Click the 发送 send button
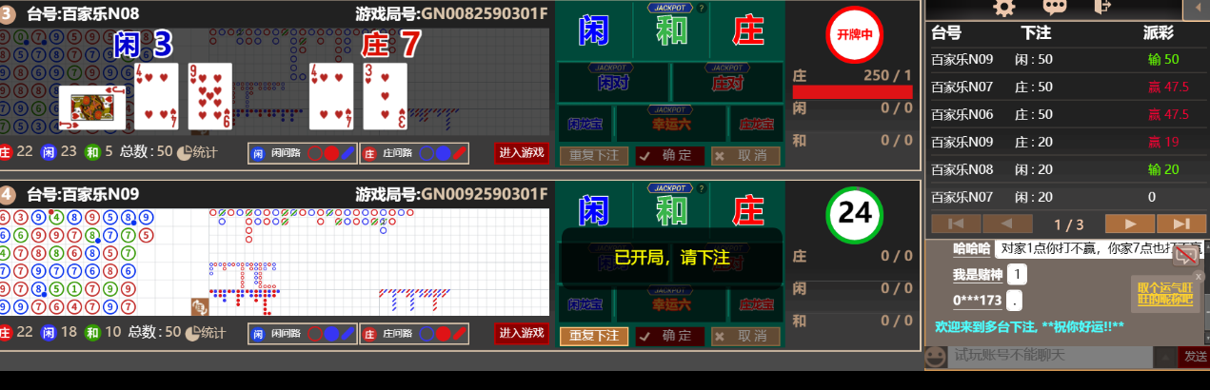 (1195, 357)
